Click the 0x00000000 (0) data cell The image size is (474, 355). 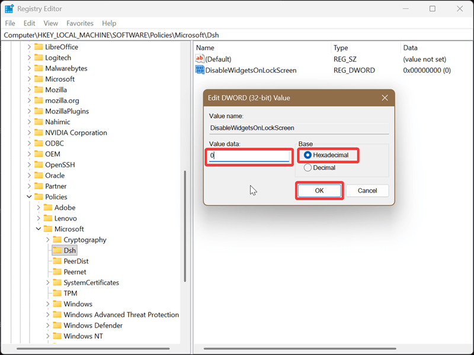coord(427,70)
